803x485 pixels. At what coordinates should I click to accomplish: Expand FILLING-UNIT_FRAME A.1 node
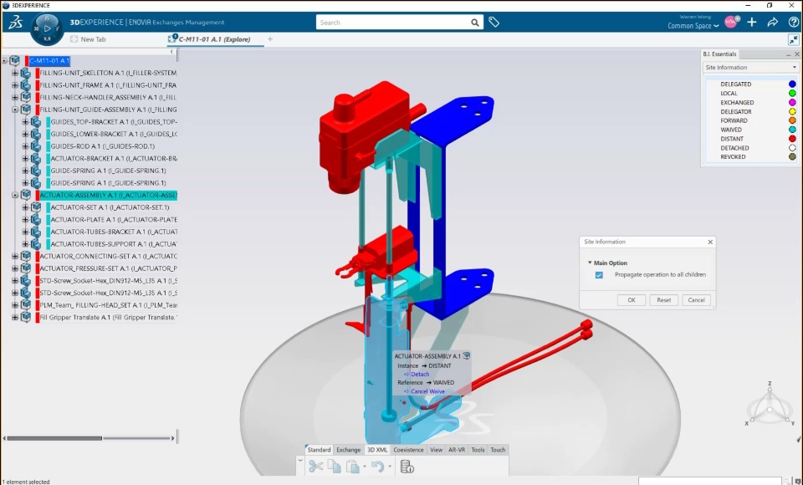click(15, 85)
